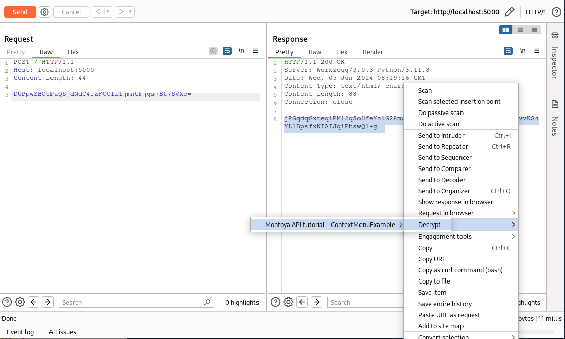Image resolution: width=565 pixels, height=339 pixels.
Task: Choose Montoya API tutorial ContextMenuExample submenu item
Action: pos(330,224)
